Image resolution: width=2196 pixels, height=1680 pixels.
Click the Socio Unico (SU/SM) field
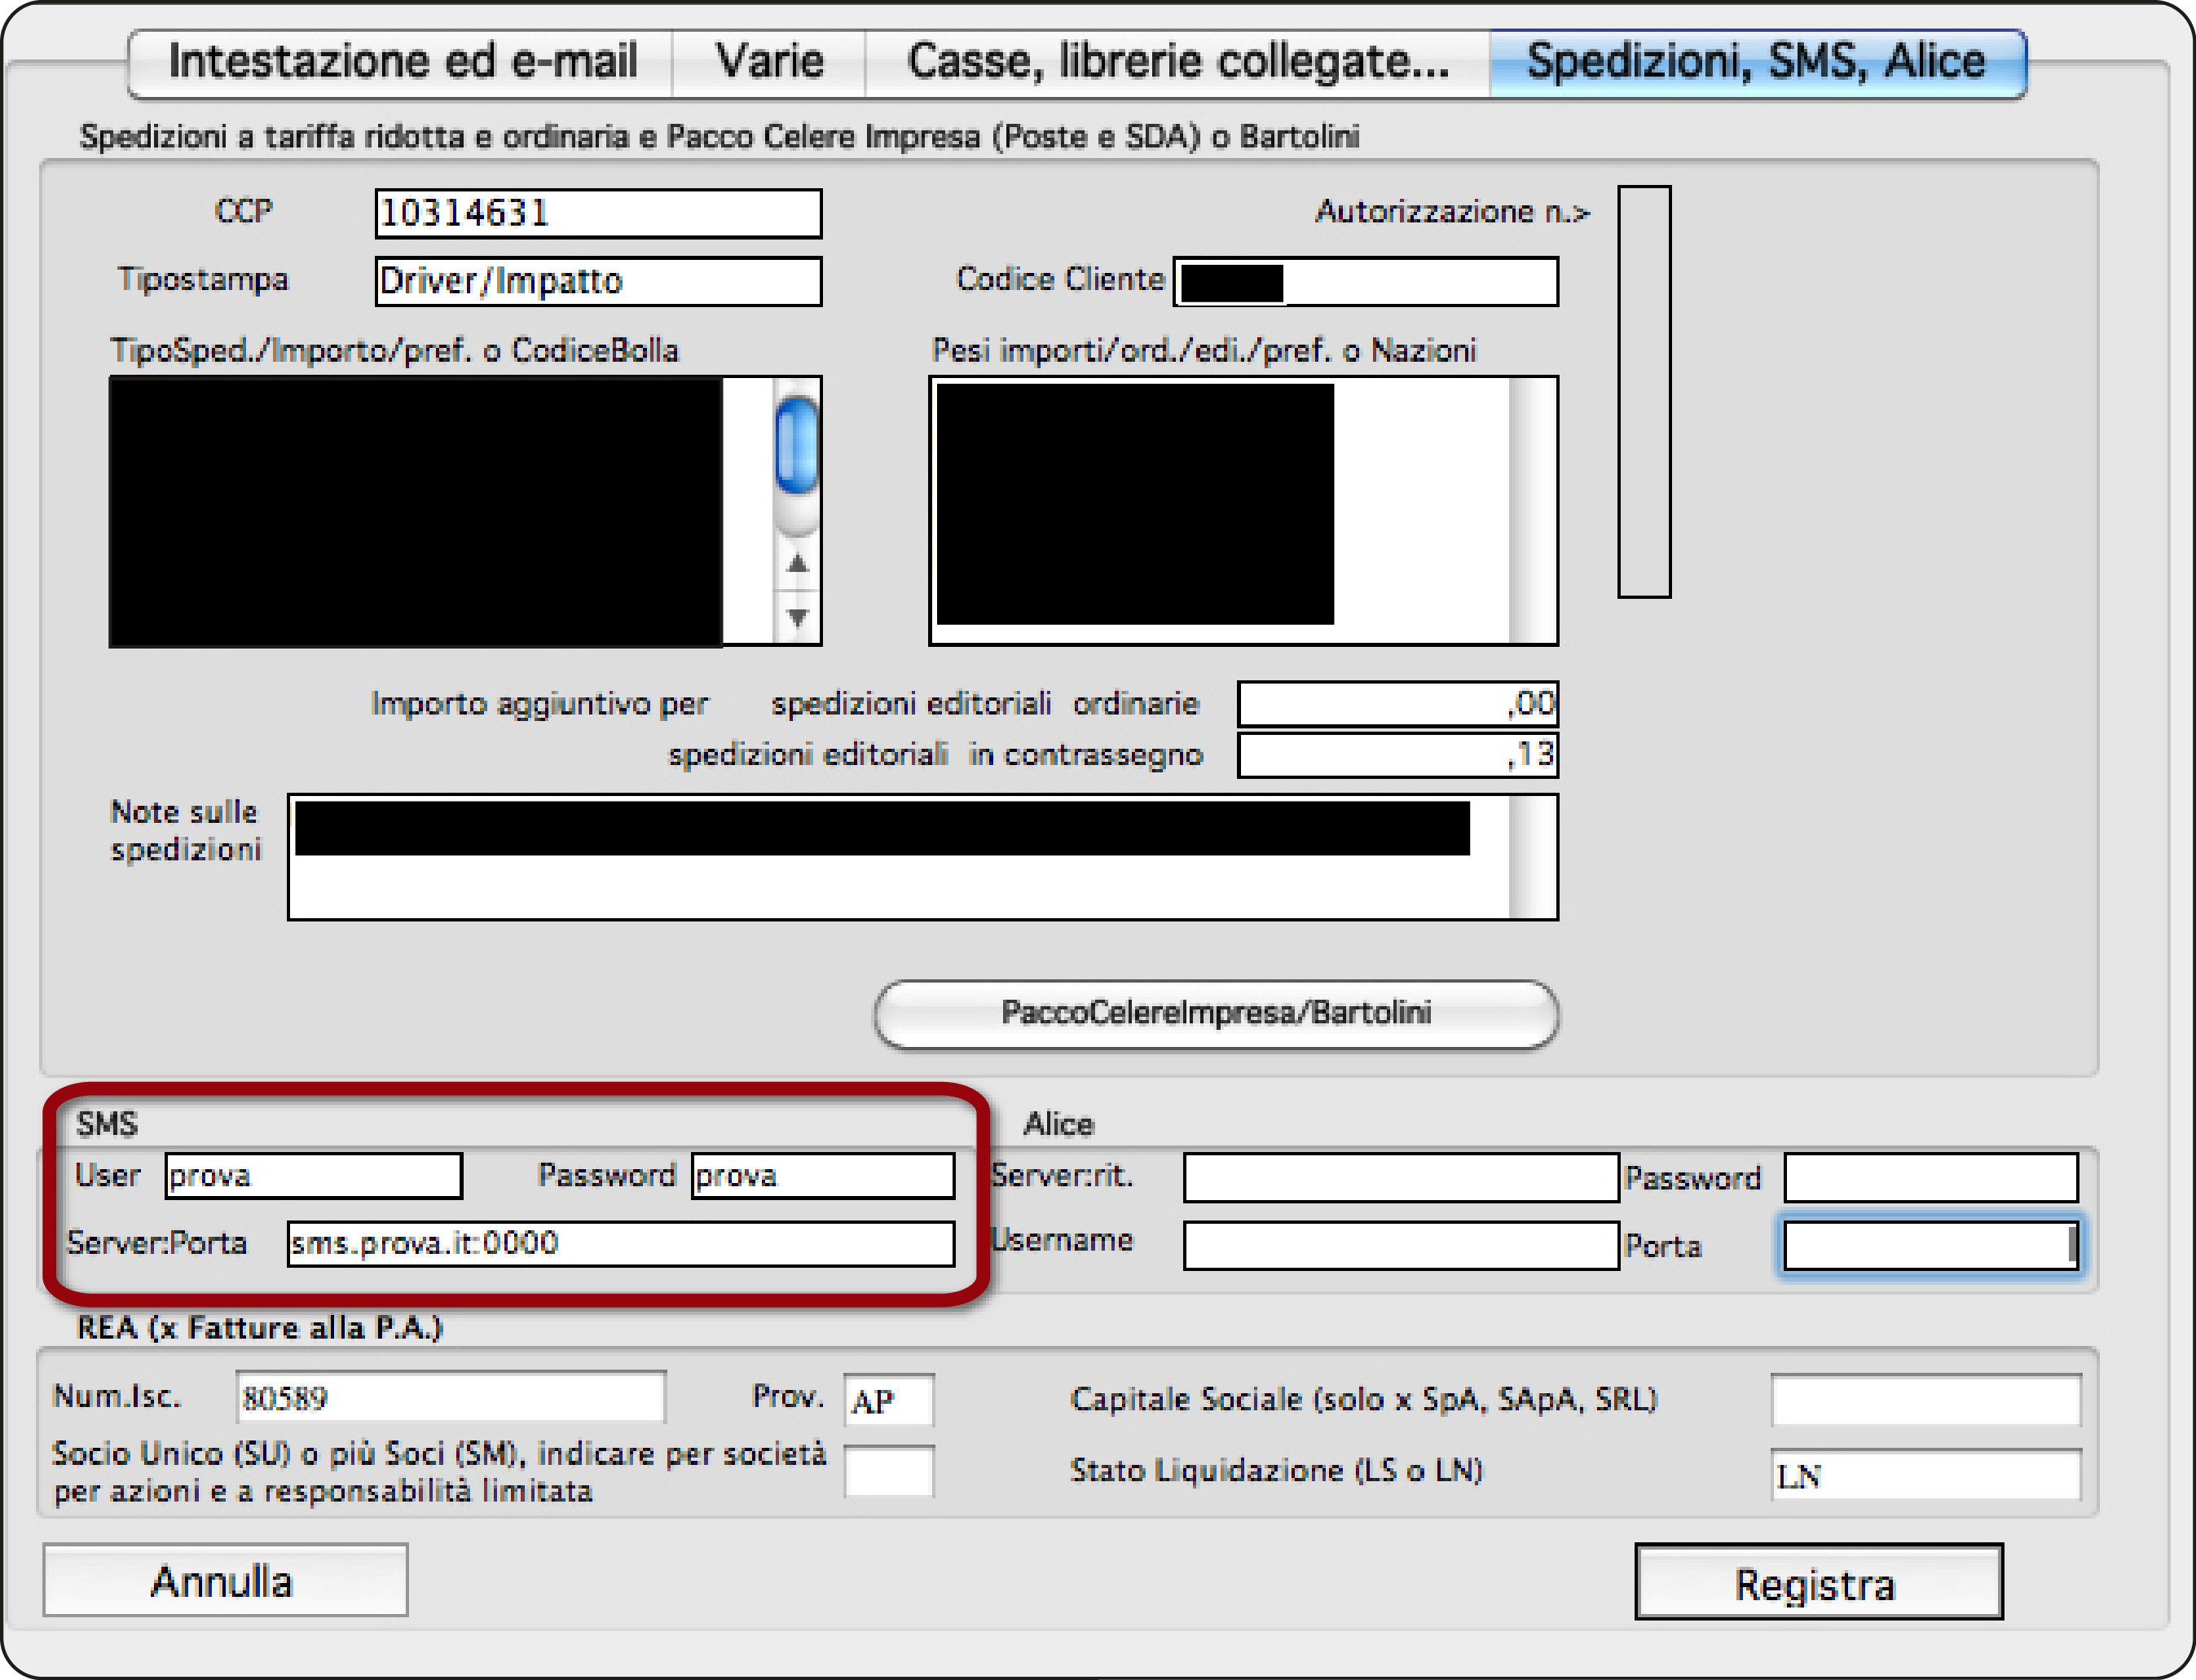tap(889, 1471)
